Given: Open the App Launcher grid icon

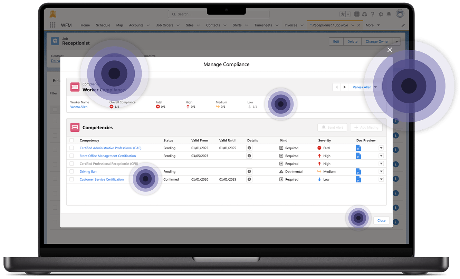Looking at the screenshot, I should coord(52,25).
